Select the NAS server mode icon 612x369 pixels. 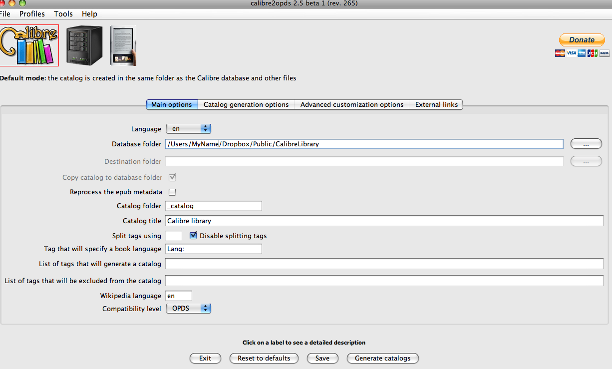pos(84,45)
